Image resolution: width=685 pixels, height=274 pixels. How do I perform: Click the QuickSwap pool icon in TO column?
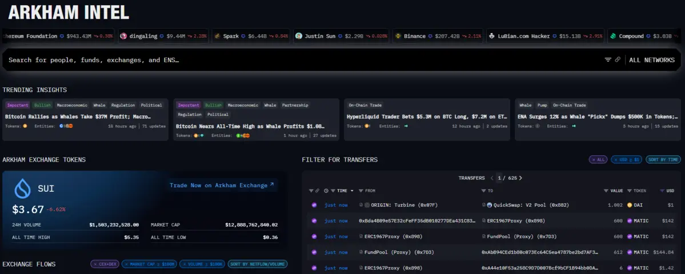click(489, 205)
